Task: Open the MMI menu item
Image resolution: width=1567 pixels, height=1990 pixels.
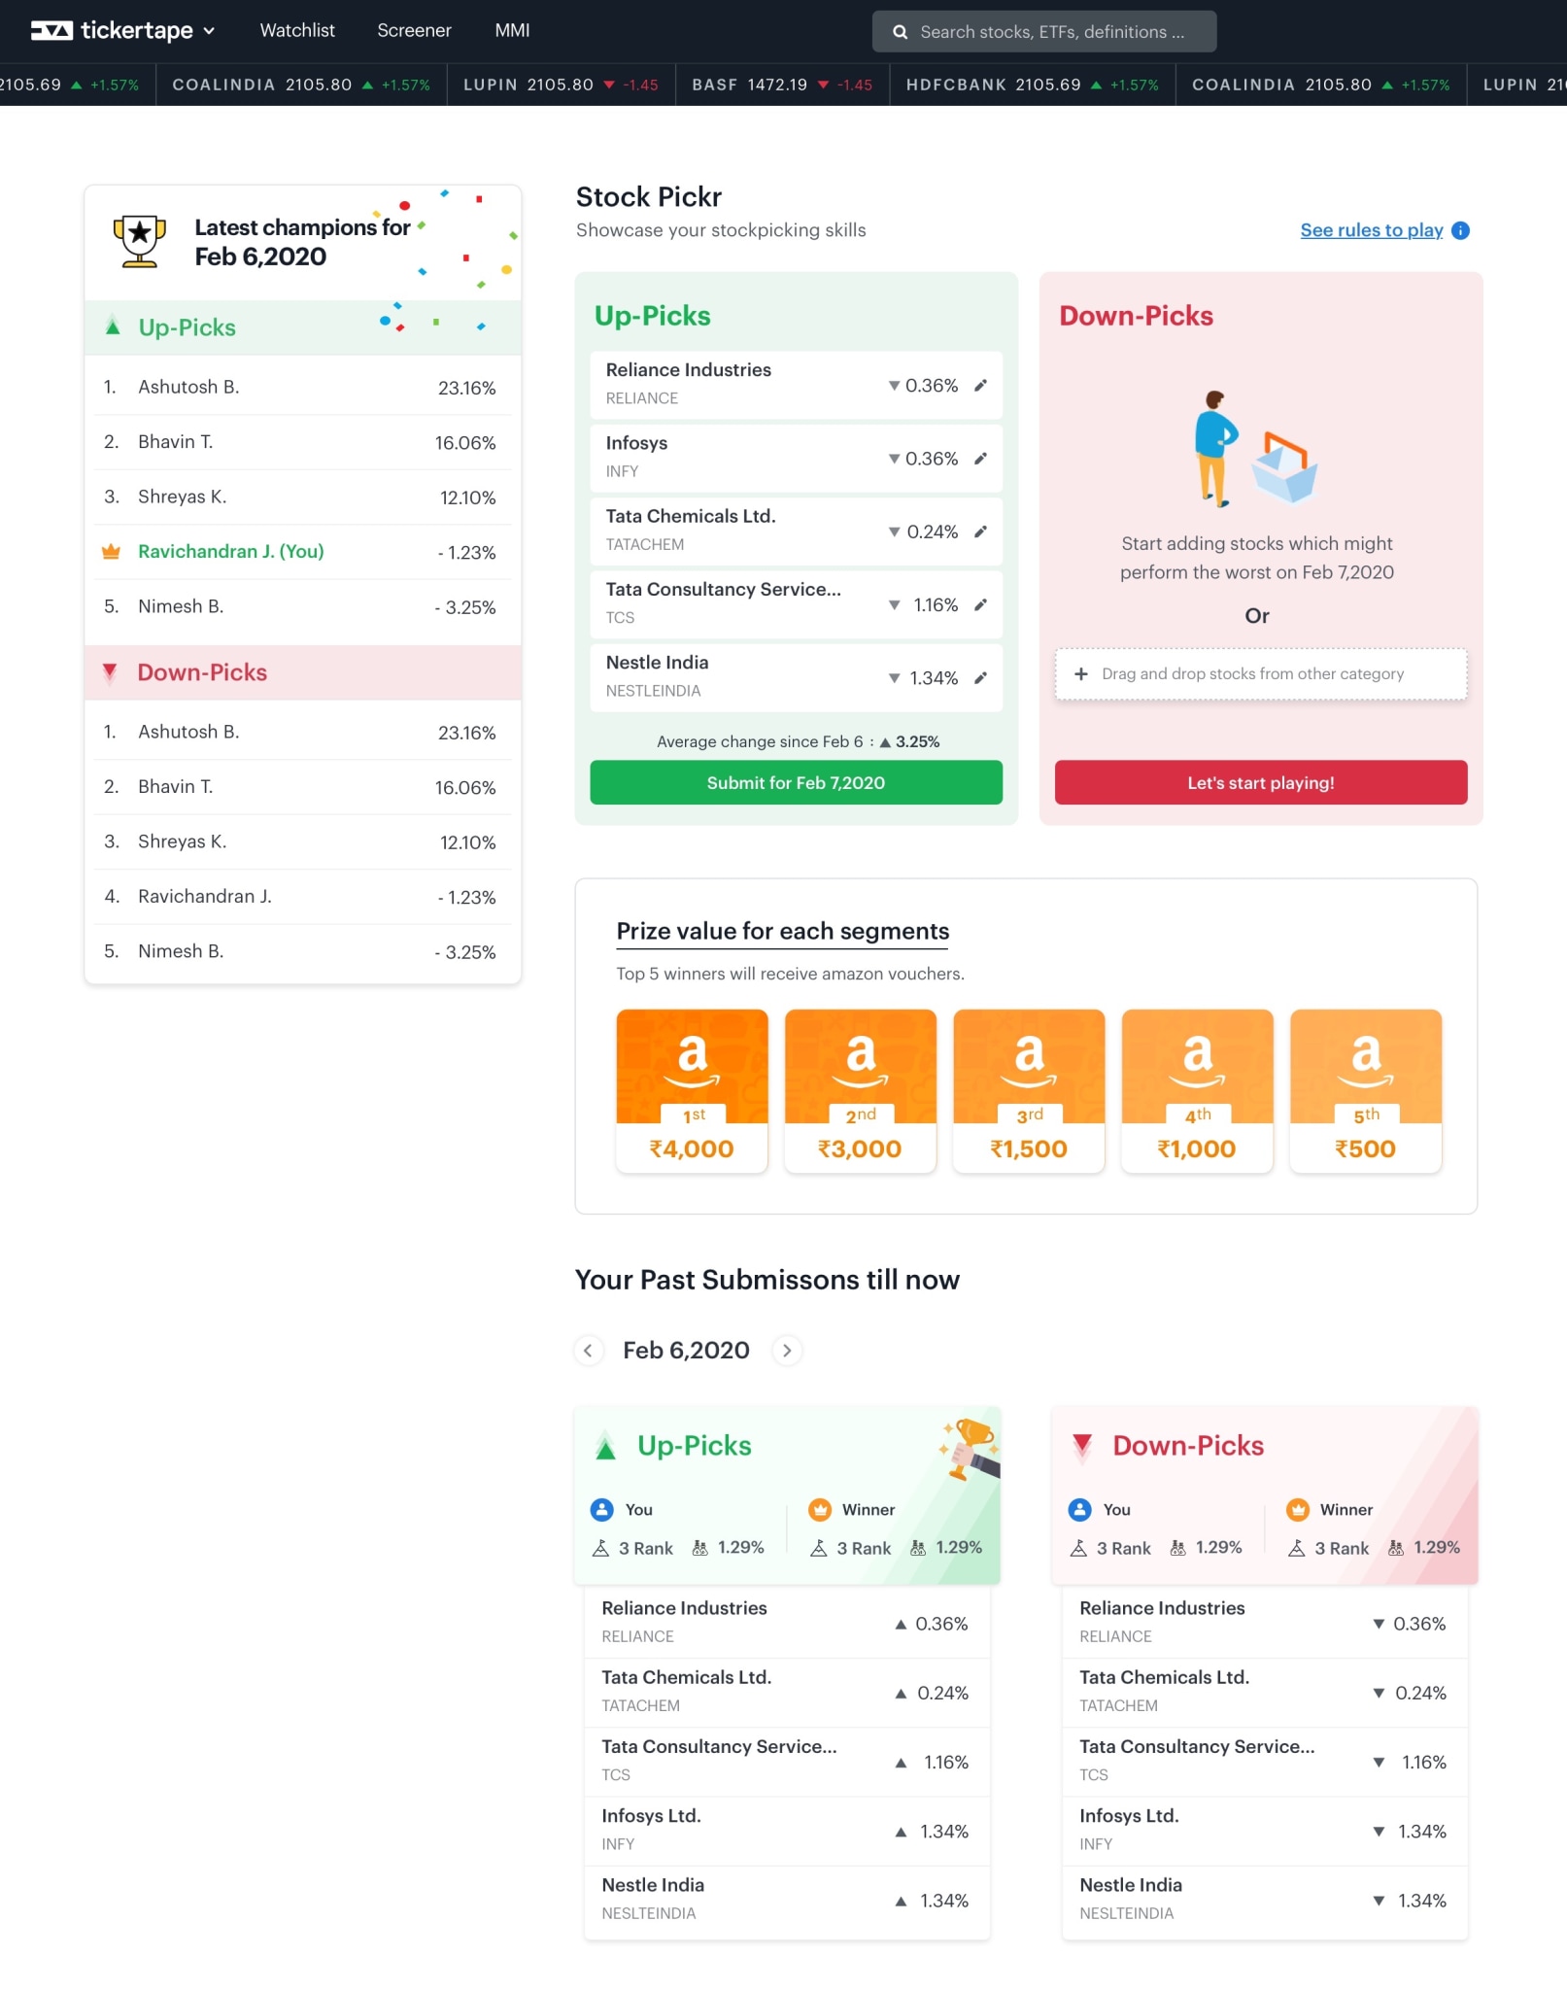Action: pos(512,30)
